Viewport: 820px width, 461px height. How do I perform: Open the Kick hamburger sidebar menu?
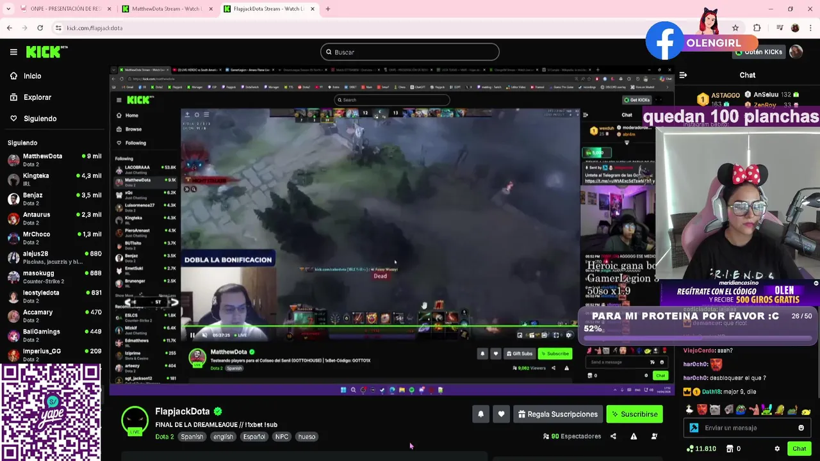point(13,52)
